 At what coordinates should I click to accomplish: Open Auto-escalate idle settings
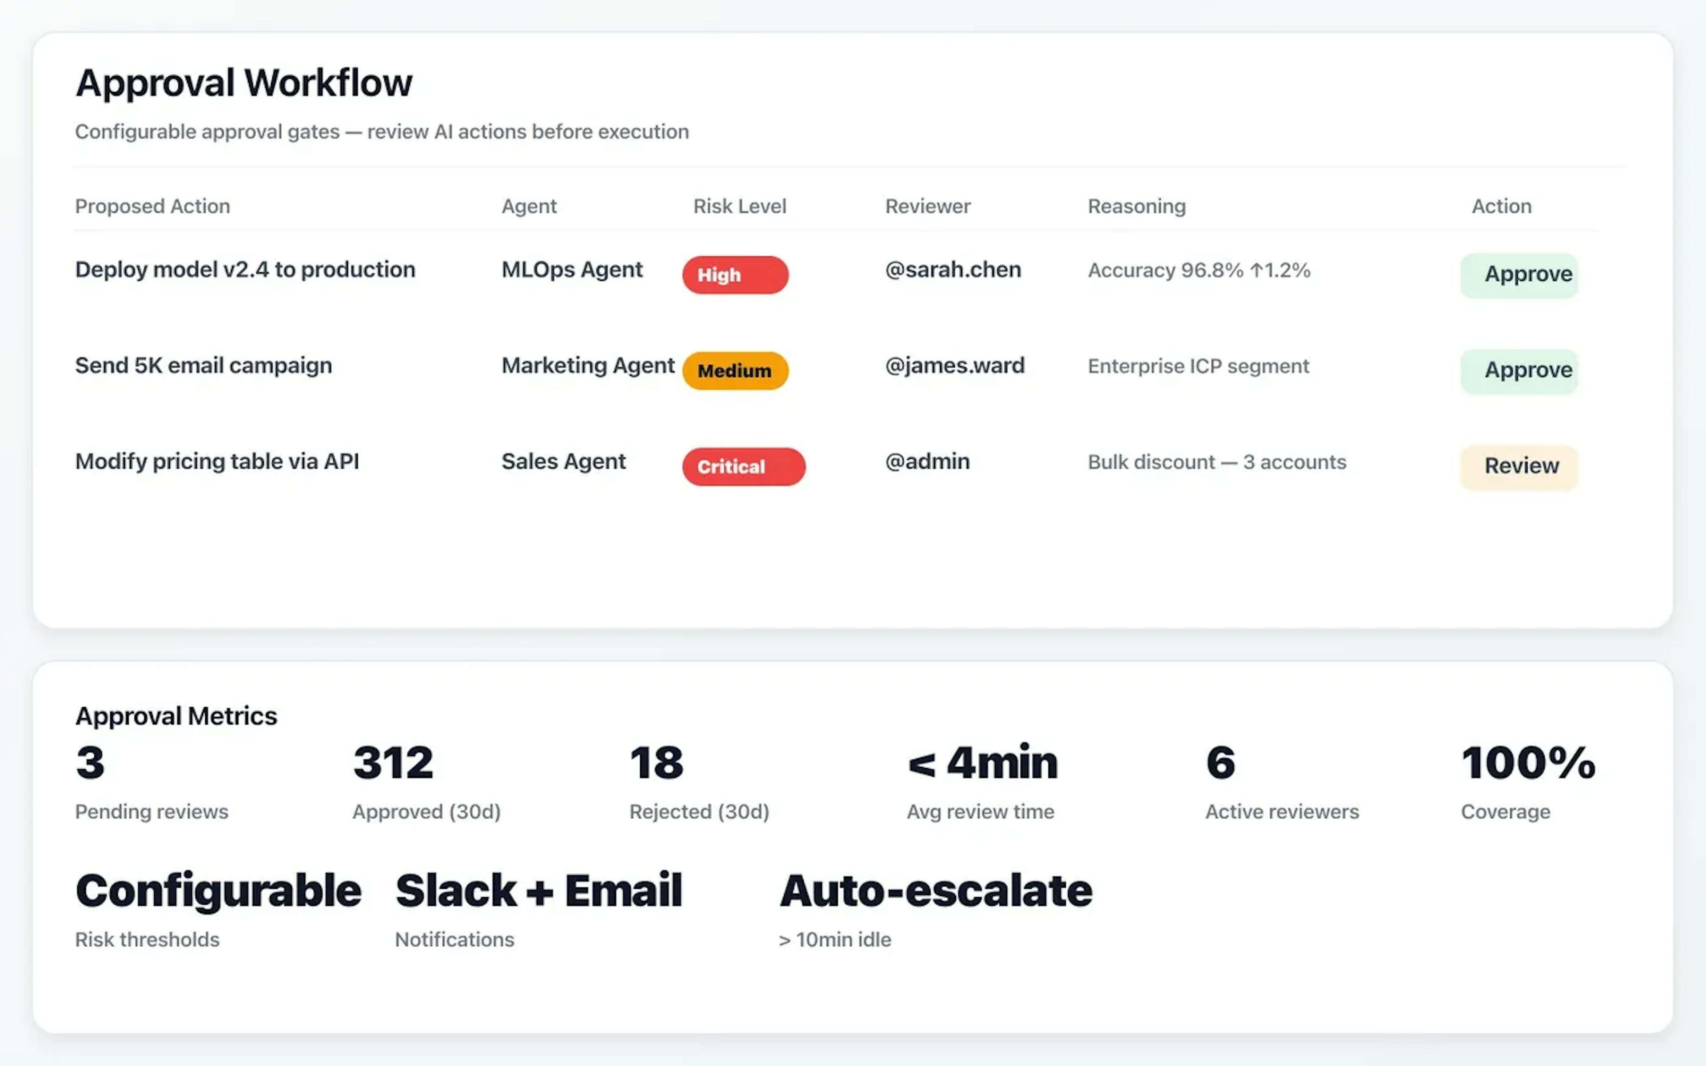tap(935, 910)
